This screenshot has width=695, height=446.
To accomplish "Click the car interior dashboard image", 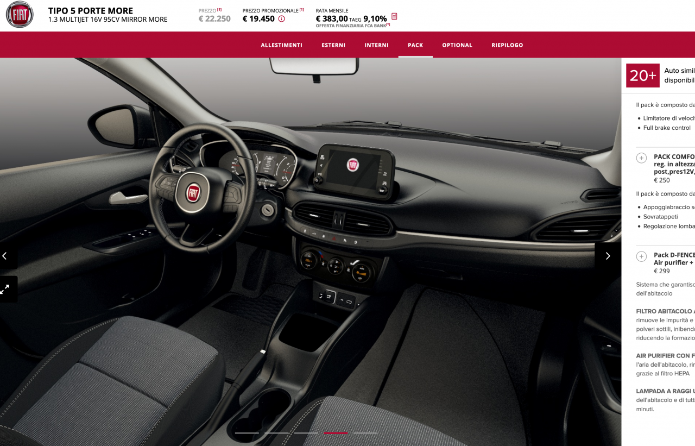I will click(311, 252).
